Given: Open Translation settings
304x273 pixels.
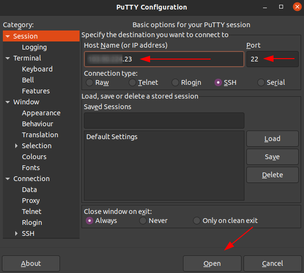Looking at the screenshot, I should pyautogui.click(x=40, y=135).
